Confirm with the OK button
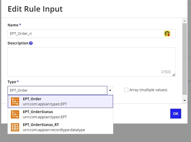The width and height of the screenshot is (191, 142). (176, 114)
